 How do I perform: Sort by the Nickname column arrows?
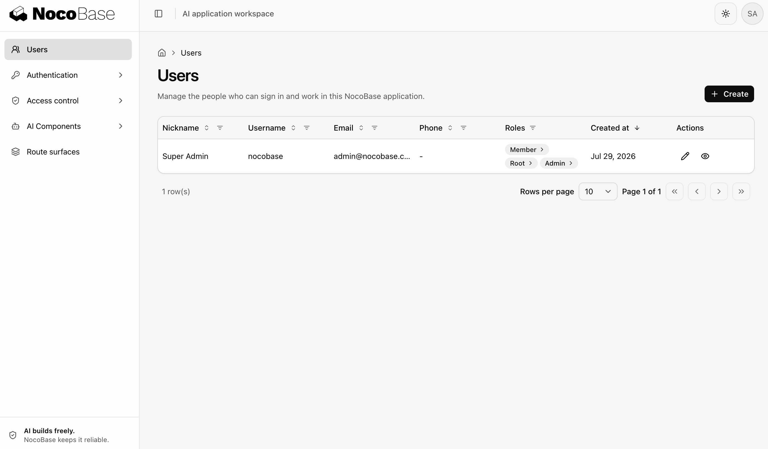(x=207, y=128)
